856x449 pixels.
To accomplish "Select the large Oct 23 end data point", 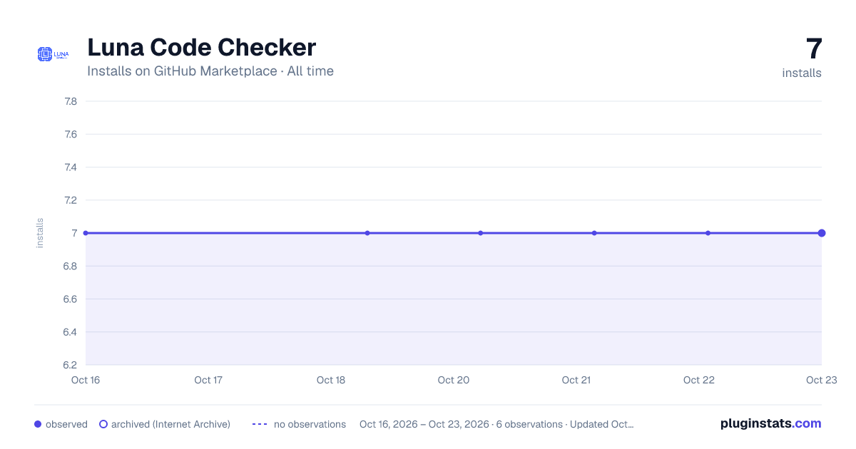I will (822, 233).
